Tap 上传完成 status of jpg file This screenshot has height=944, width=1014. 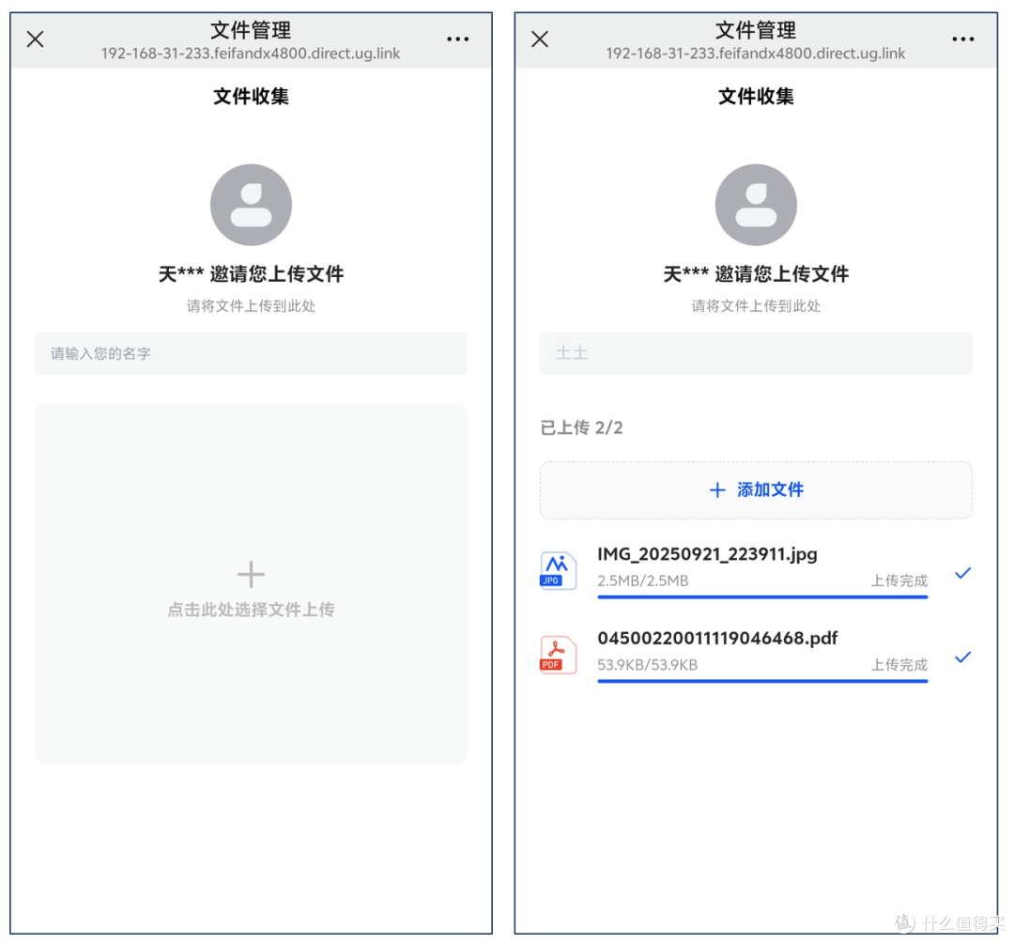pos(899,580)
